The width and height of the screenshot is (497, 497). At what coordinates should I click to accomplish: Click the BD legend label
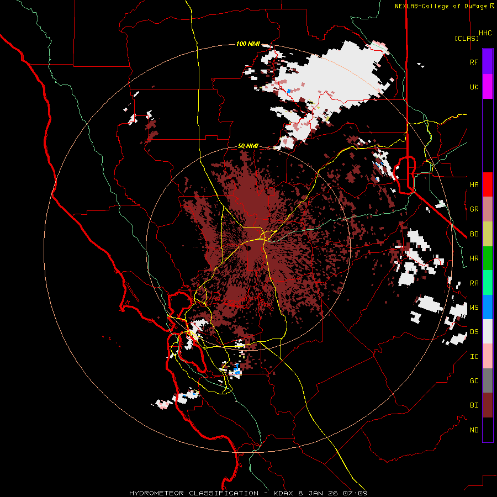coord(474,234)
